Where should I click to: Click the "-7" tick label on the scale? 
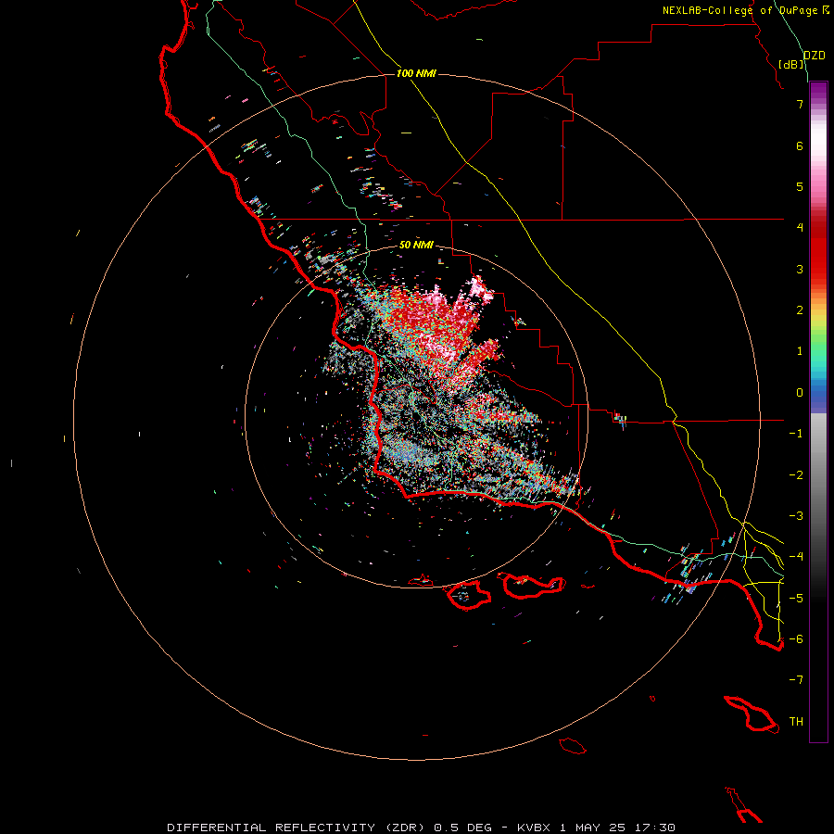(796, 680)
